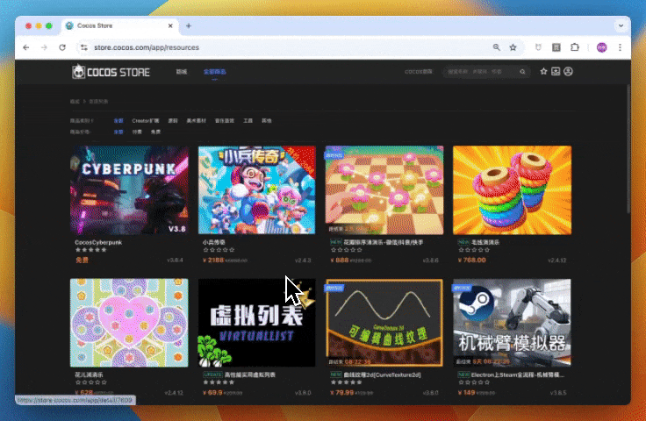Click the star rating under CocosCyberpunk

pos(91,250)
